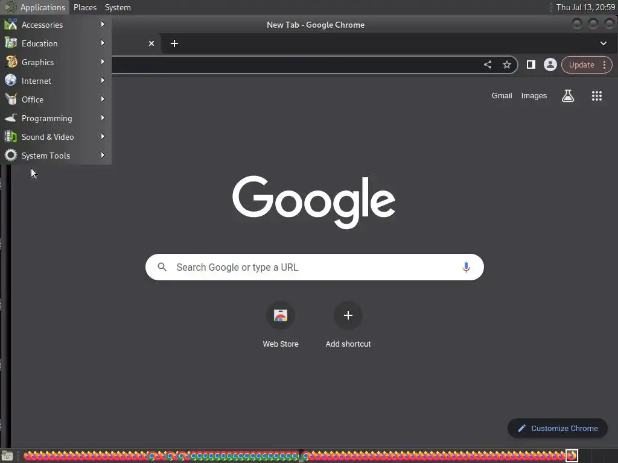Click the Accessories scissors icon
The width and height of the screenshot is (618, 463).
pos(11,24)
